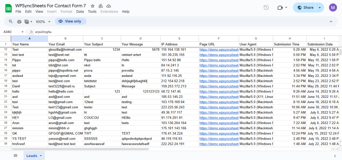Screen dimensions: 342x160
Task: Open the M account avatar
Action: tap(333, 8)
